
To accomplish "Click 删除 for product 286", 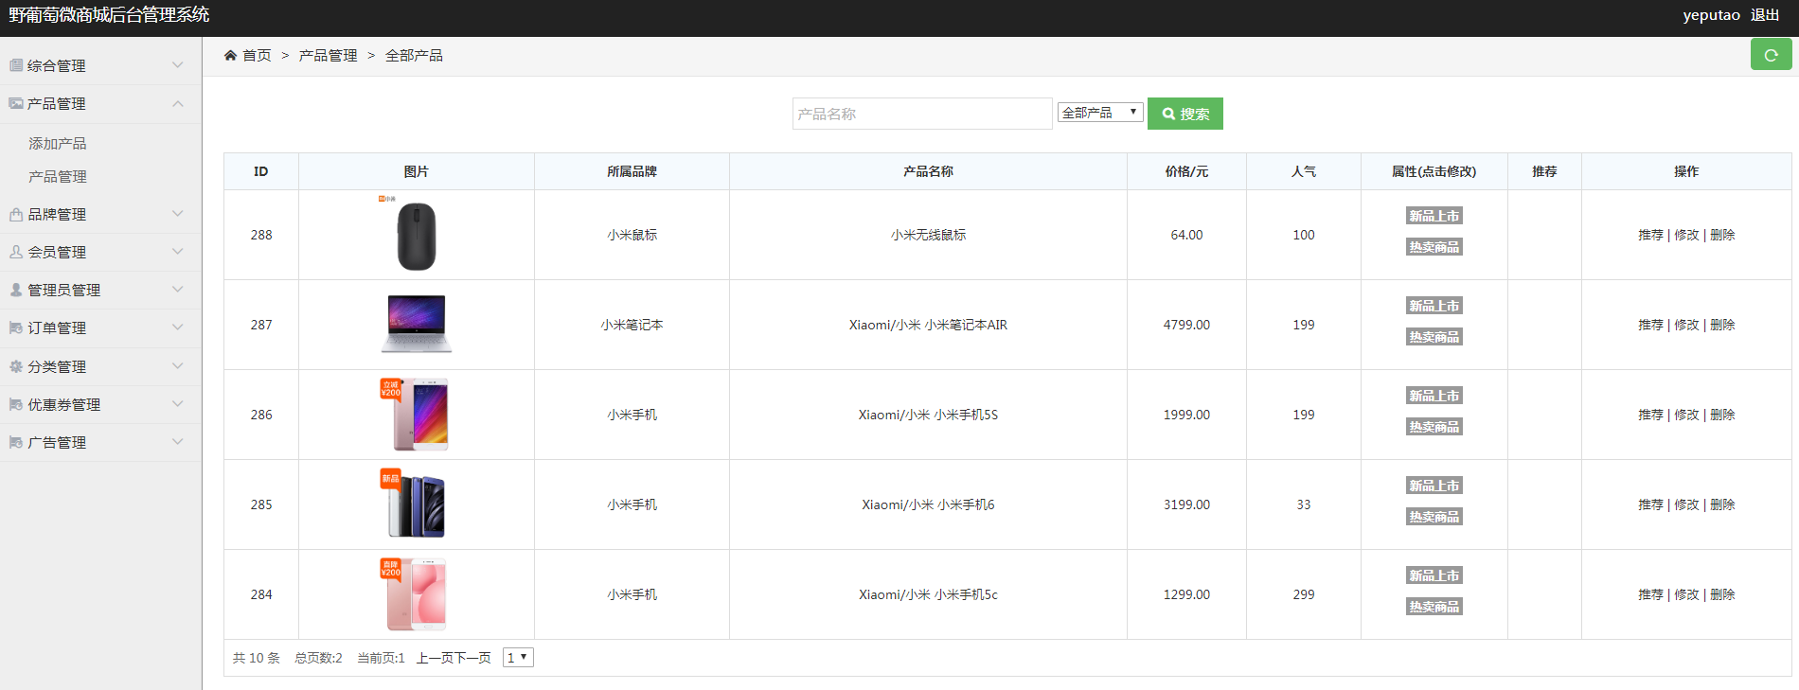I will click(1722, 415).
